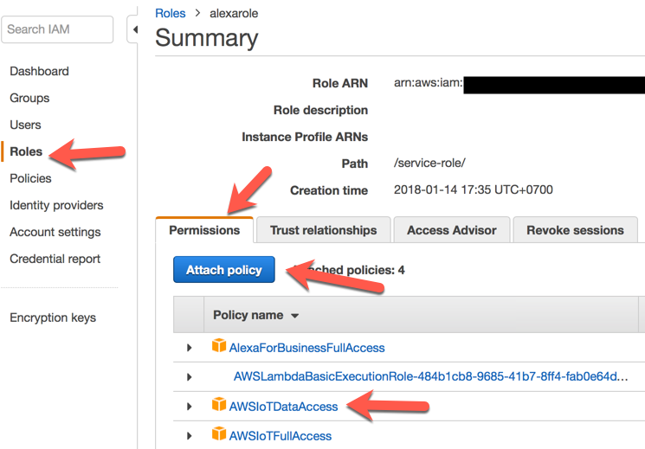Expand the AlexaForBusinessFullAccess policy row
Screen dimensions: 645x449
coord(190,348)
